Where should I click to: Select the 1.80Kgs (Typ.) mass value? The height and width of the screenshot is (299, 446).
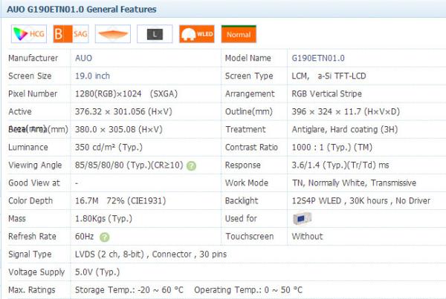(104, 219)
